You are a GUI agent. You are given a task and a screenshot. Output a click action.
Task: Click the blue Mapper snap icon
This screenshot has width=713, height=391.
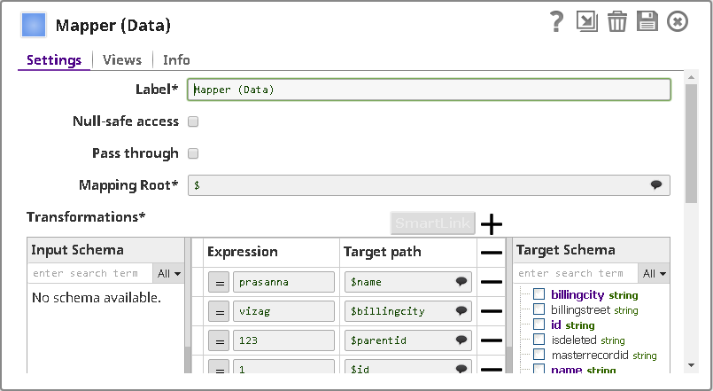33,25
